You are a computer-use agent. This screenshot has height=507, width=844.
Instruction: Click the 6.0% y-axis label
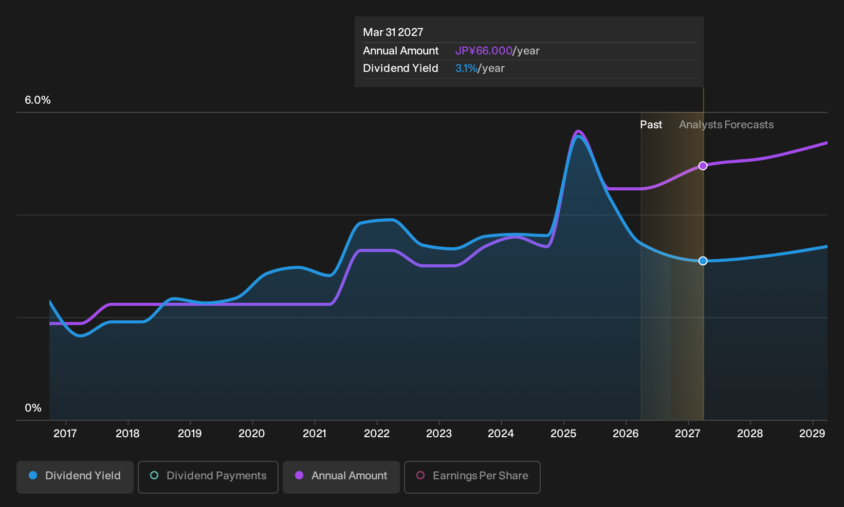coord(38,100)
